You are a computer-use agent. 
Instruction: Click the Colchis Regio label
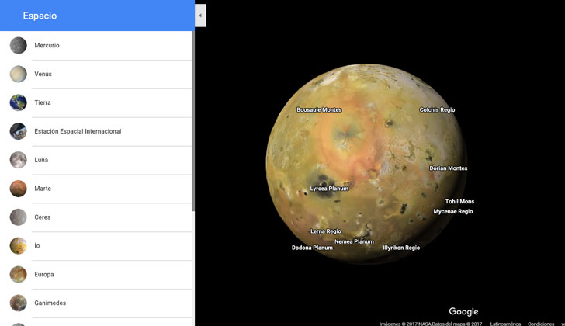tap(437, 110)
